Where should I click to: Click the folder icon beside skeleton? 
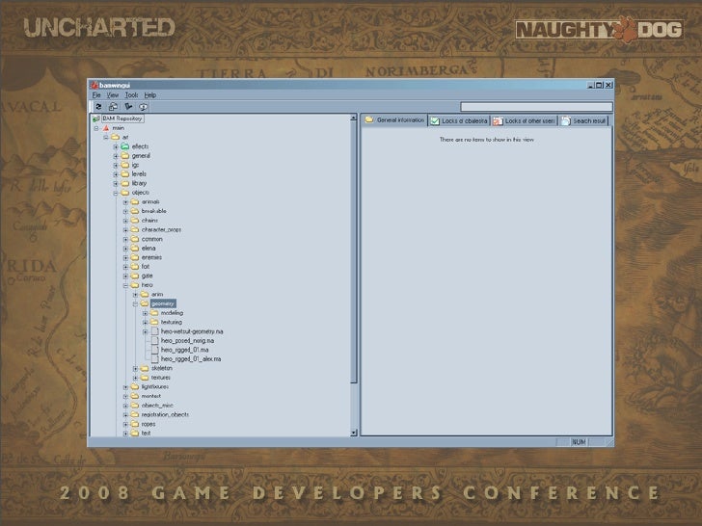coord(145,368)
